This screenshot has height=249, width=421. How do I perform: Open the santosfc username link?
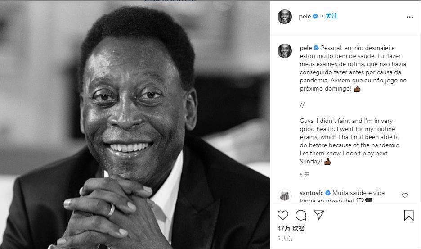pos(312,193)
